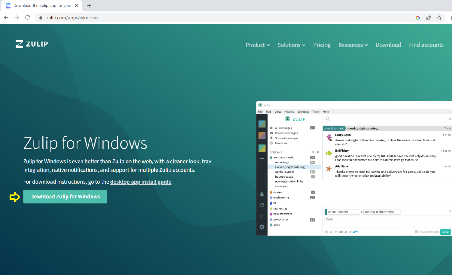The height and width of the screenshot is (275, 452).
Task: Click the magnifier to search streams
Action: pyautogui.click(x=313, y=152)
